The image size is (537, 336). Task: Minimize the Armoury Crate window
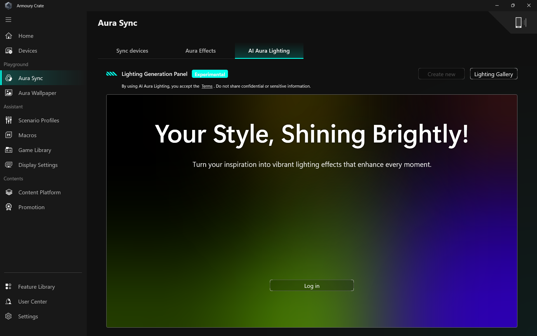pyautogui.click(x=497, y=6)
